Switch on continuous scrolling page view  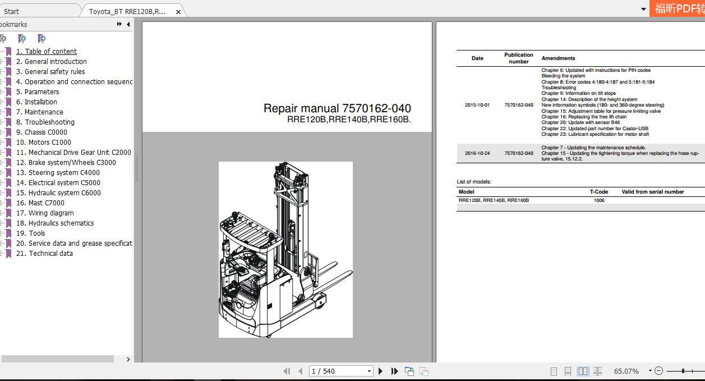pyautogui.click(x=568, y=370)
